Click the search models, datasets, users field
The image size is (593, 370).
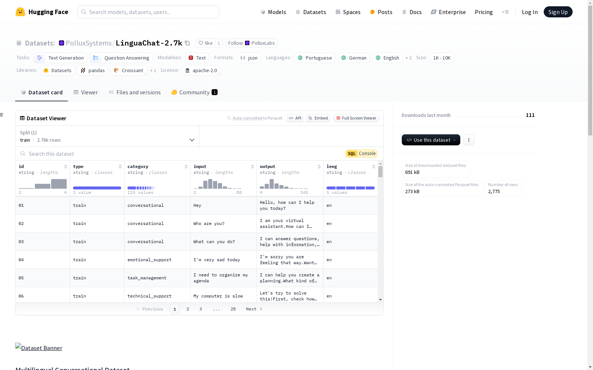point(148,12)
